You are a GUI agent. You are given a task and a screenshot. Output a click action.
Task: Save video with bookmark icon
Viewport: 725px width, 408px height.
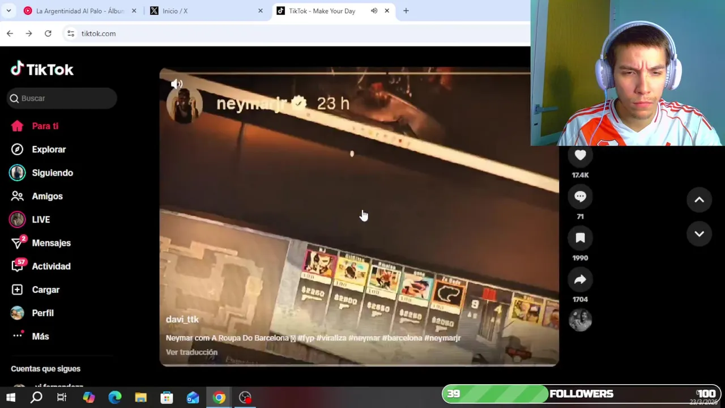[580, 238]
